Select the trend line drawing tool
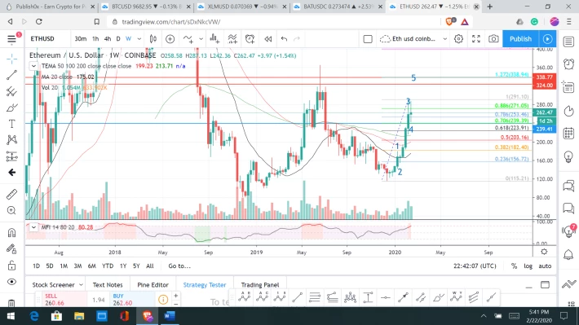 click(x=11, y=75)
